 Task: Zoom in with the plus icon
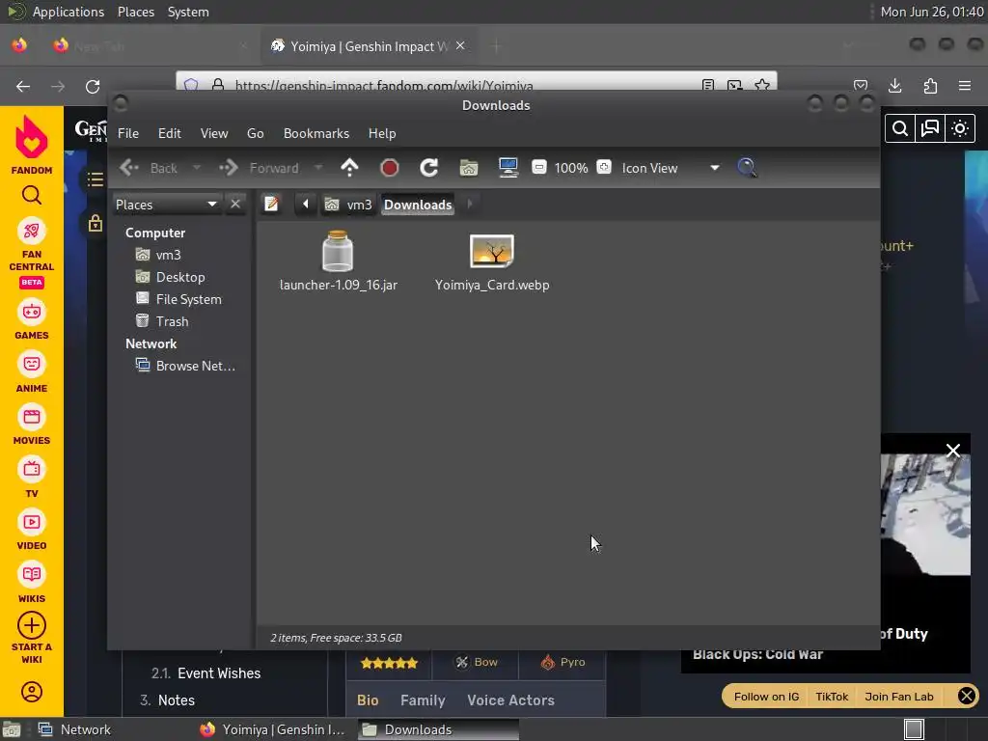604,168
